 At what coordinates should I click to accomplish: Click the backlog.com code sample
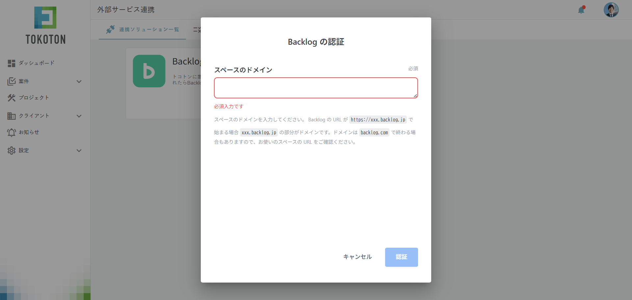pyautogui.click(x=374, y=133)
